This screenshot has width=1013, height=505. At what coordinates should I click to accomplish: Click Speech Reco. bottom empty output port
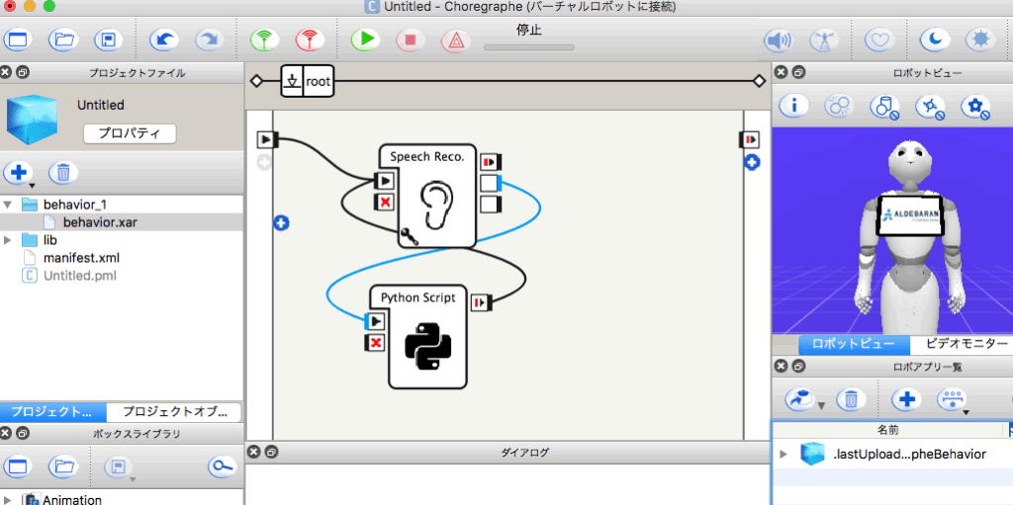pyautogui.click(x=491, y=205)
